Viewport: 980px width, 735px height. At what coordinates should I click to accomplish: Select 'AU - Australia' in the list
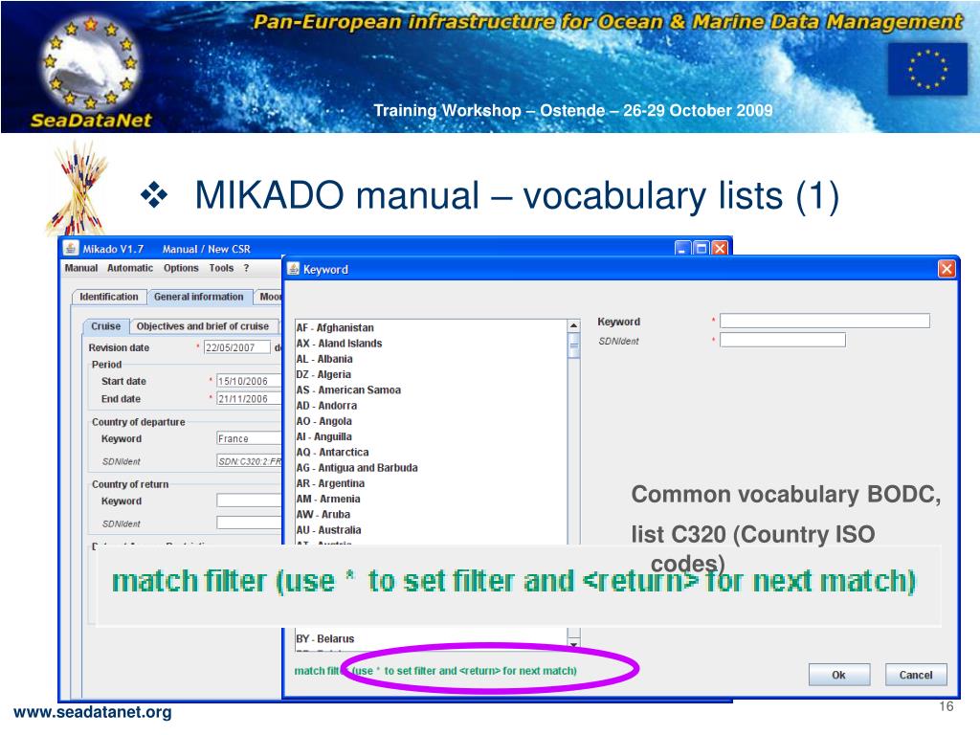(432, 530)
